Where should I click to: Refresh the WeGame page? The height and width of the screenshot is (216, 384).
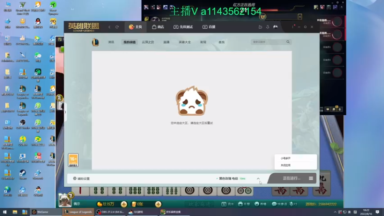point(117,27)
